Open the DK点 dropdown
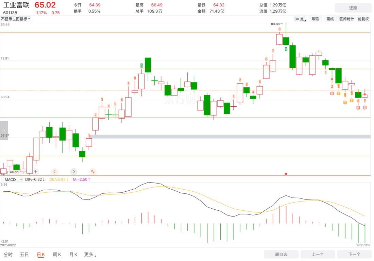This screenshot has height=261, width=374. [x=300, y=19]
